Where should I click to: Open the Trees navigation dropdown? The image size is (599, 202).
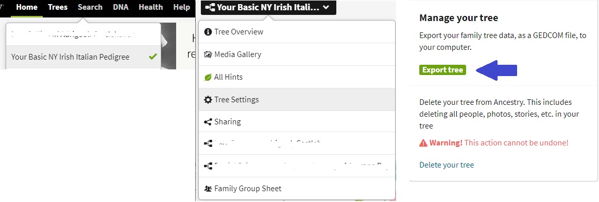pos(58,7)
